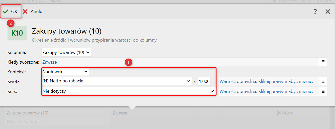
Task: Click the Zawsze condition link
Action: click(x=50, y=62)
